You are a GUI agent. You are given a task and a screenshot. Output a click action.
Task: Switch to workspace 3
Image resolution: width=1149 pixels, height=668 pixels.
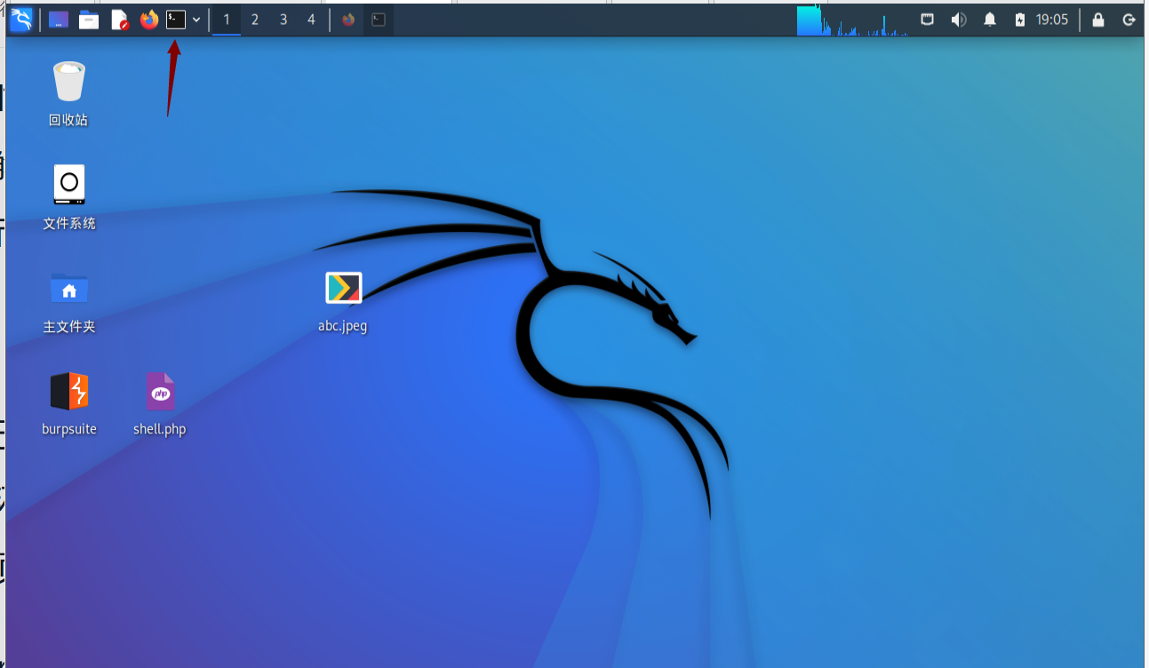click(x=283, y=20)
